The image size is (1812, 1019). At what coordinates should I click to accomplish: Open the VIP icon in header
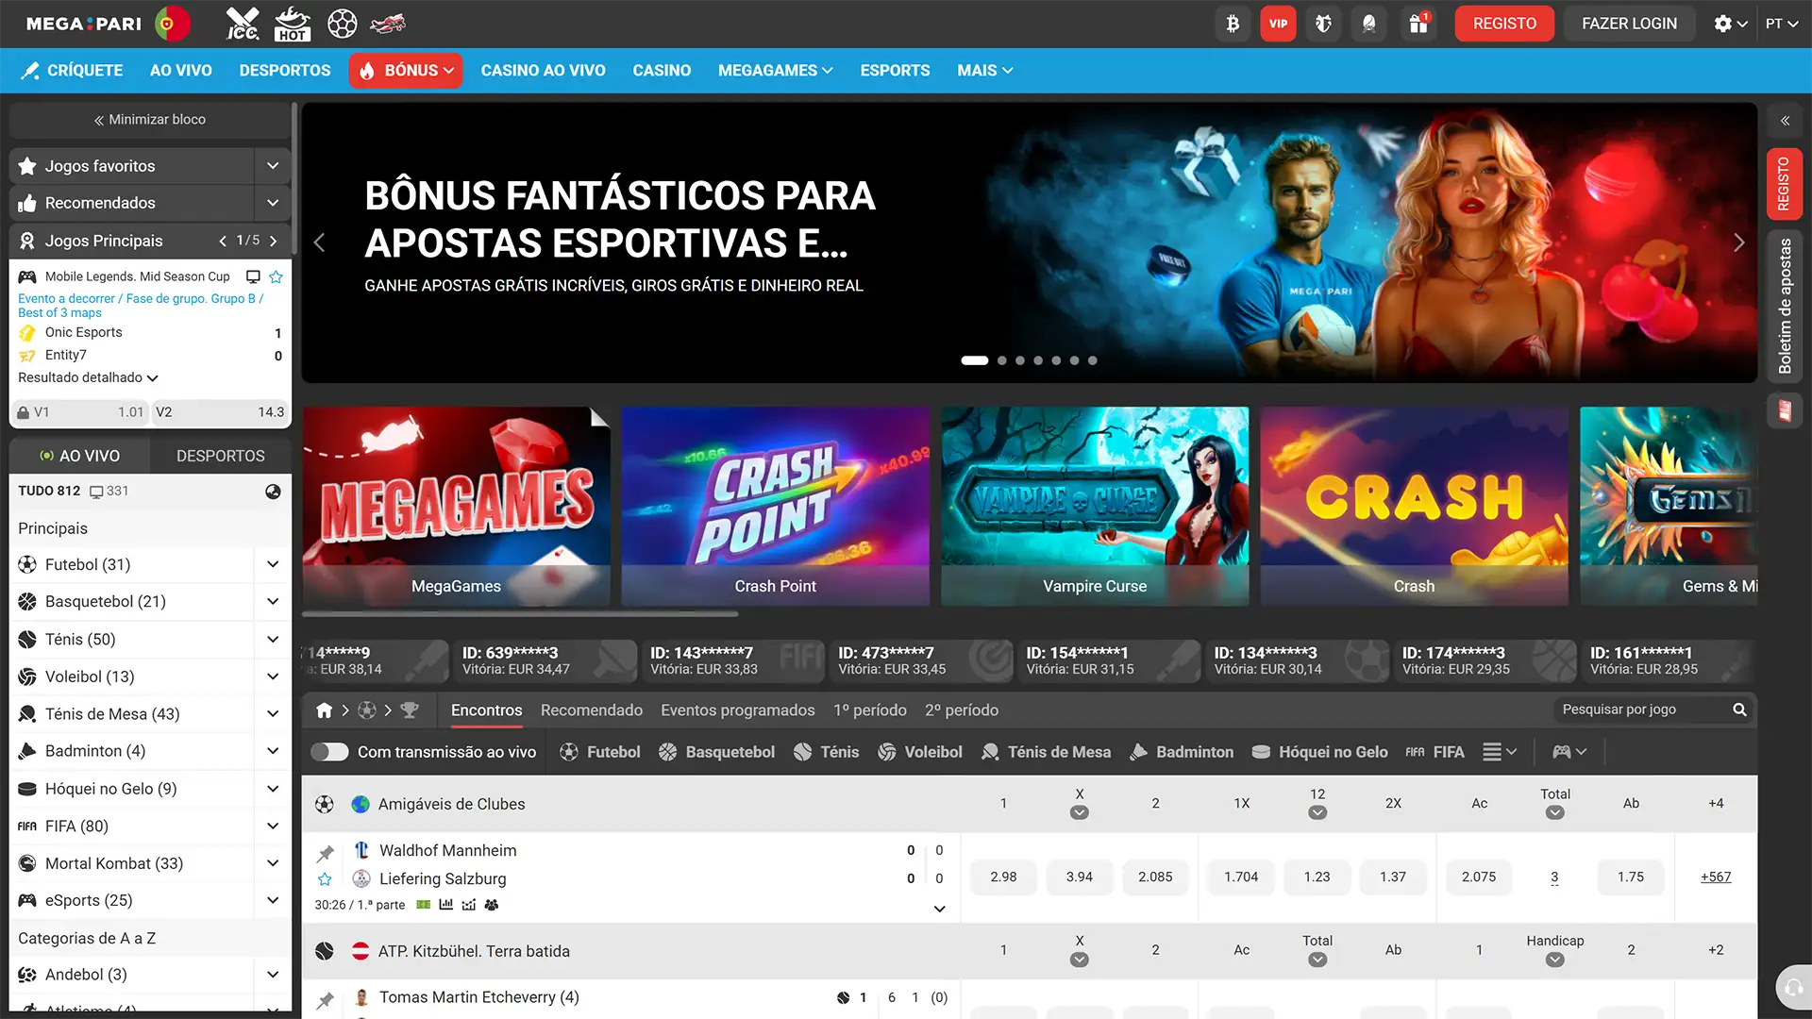(1278, 24)
